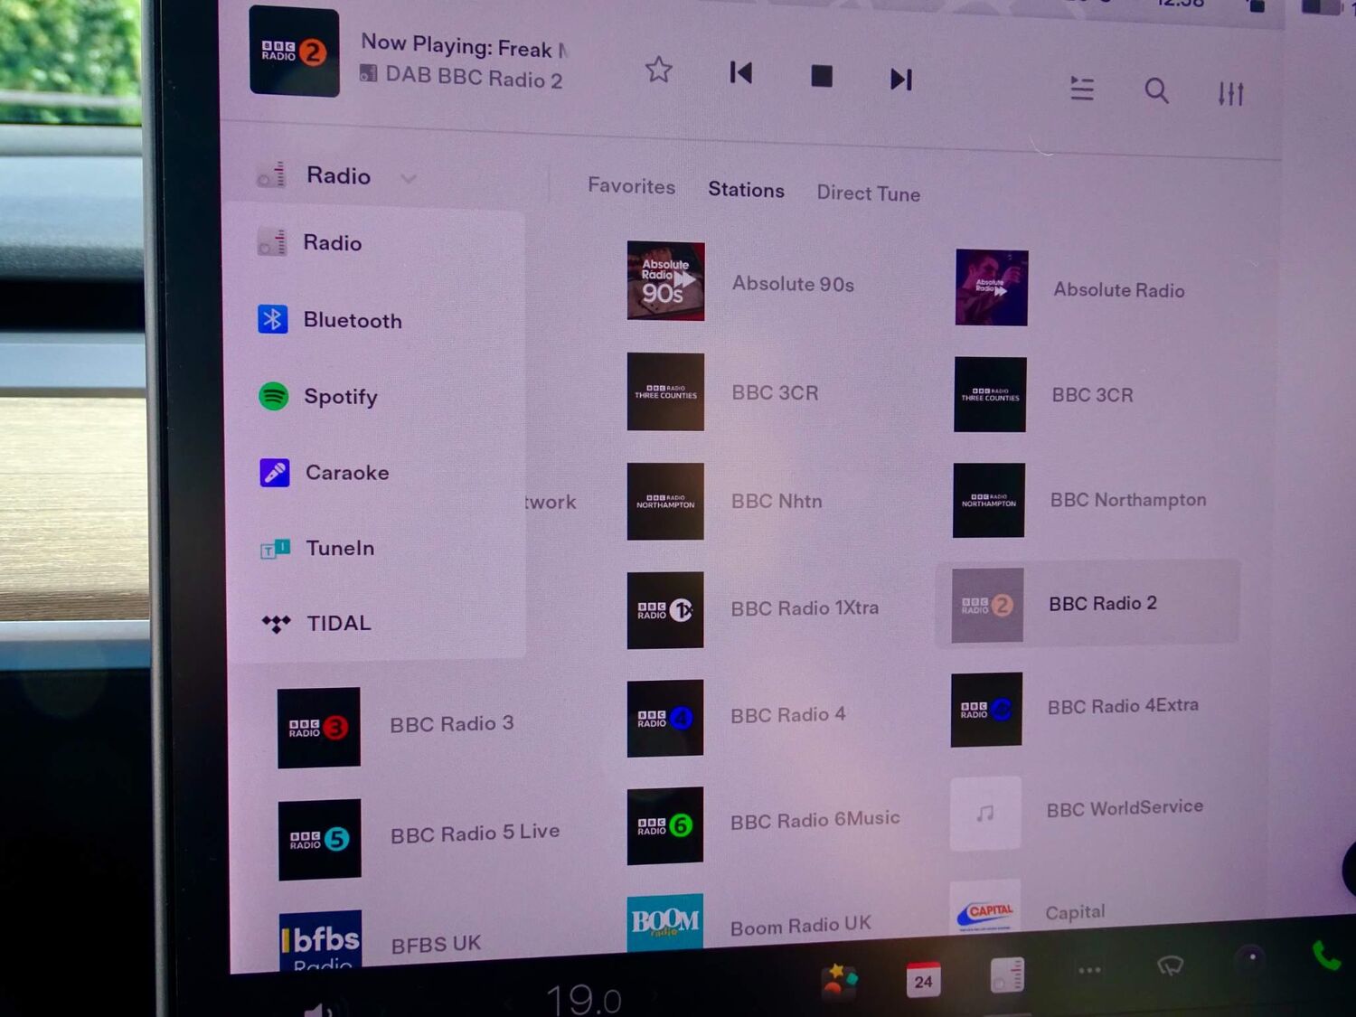
Task: Tap the Now Playing track title
Action: coord(465,45)
